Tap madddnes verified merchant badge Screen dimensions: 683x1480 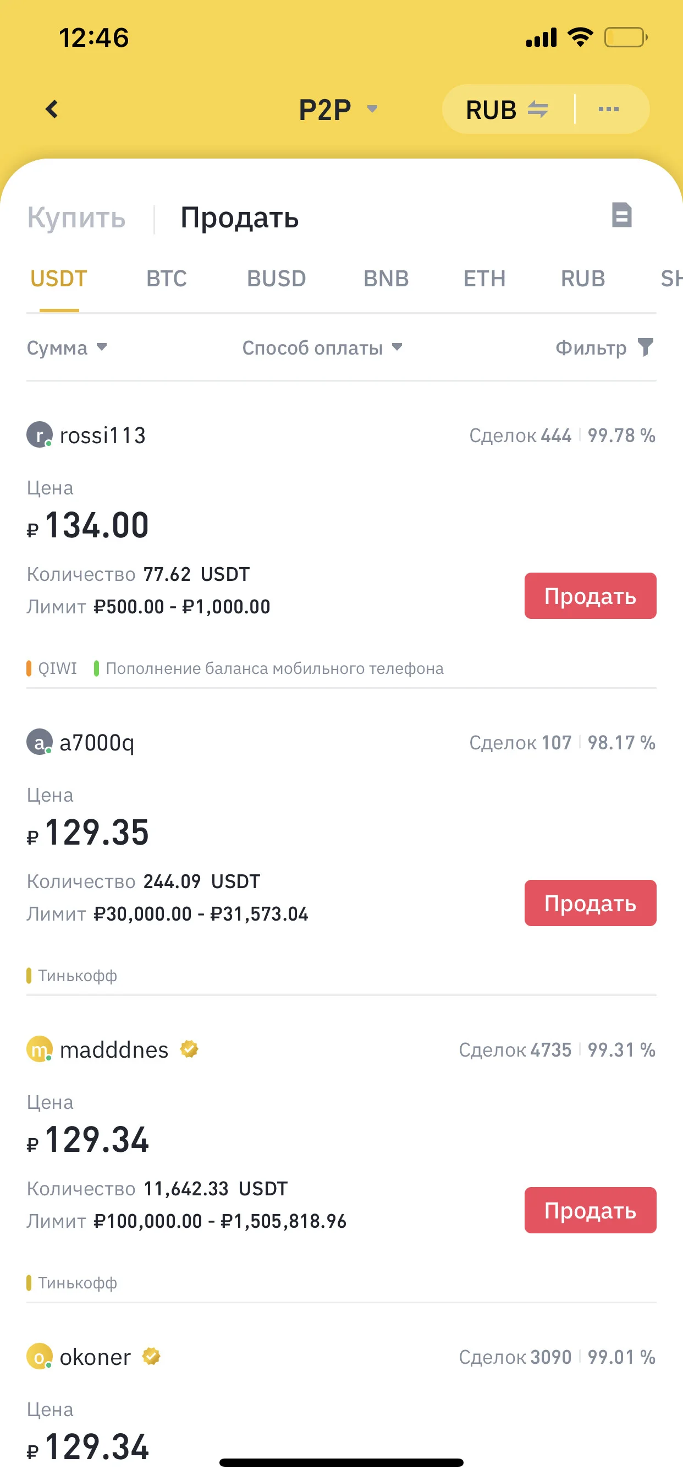click(x=189, y=1049)
